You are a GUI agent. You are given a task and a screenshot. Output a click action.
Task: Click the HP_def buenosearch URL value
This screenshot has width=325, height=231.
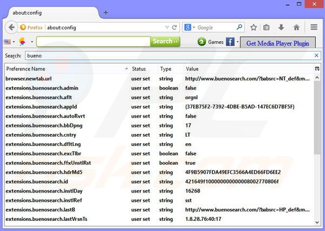click(x=248, y=210)
